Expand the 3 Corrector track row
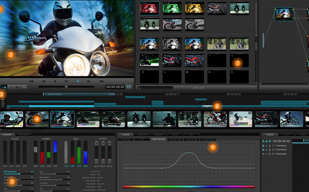 click(x=275, y=154)
